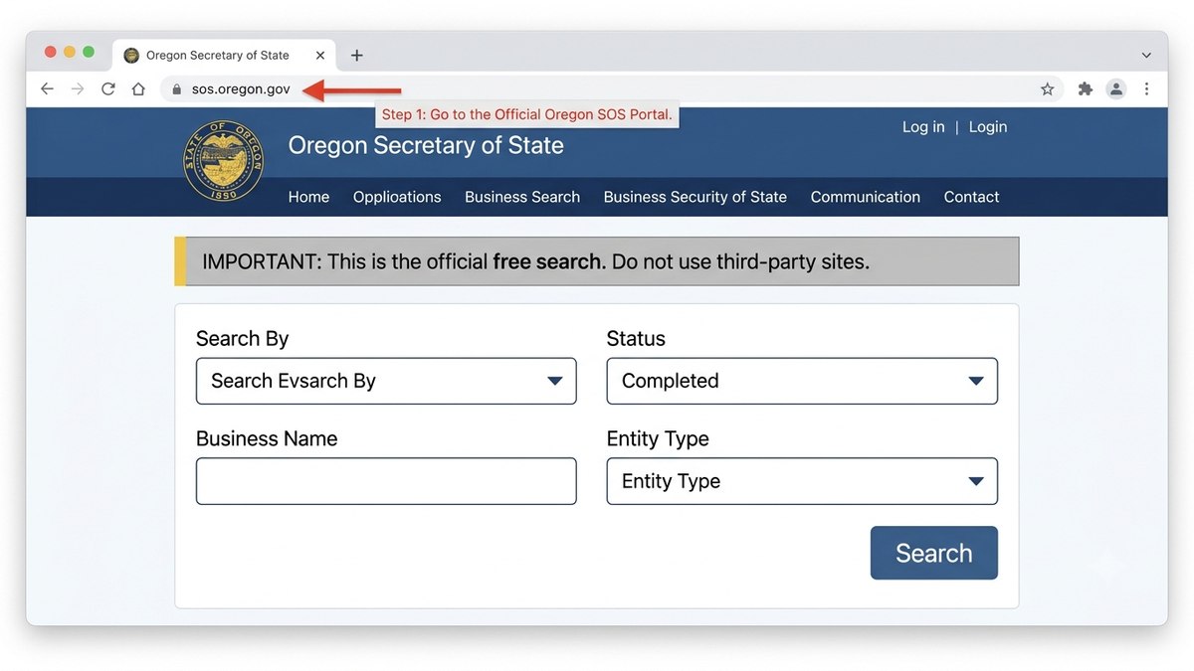Screen dimensions: 1194x671
Task: Click the Login link
Action: coord(988,127)
